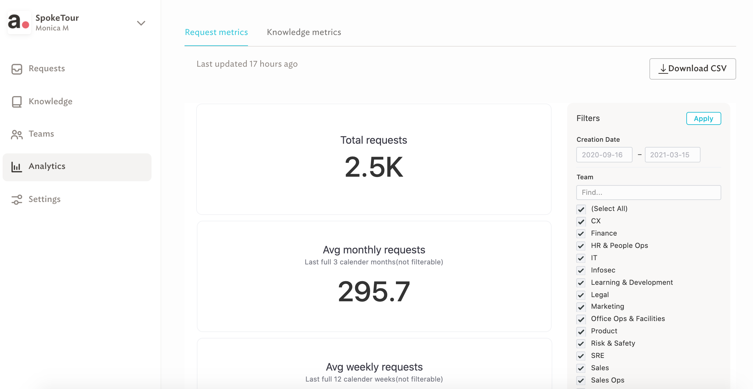Screen dimensions: 753x389
Task: Click the Analytics bar chart icon
Action: (x=17, y=167)
